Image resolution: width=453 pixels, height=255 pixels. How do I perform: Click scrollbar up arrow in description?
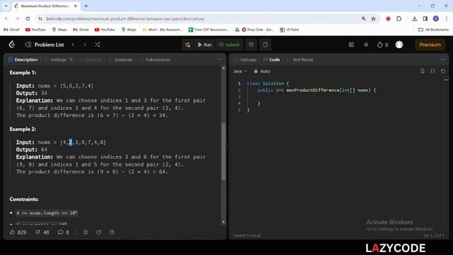click(224, 68)
